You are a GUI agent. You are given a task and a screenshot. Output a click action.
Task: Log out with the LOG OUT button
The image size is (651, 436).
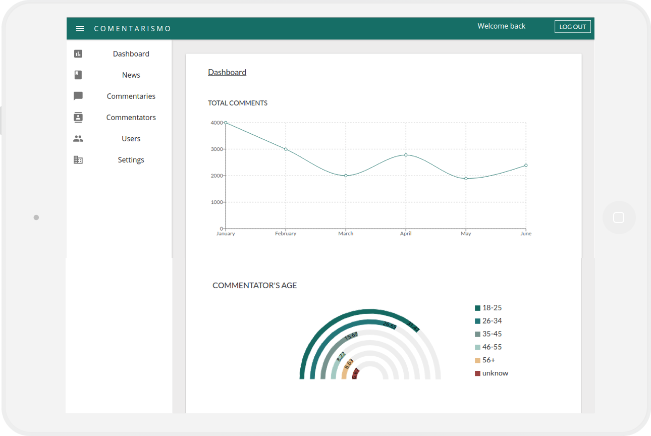[x=572, y=27]
